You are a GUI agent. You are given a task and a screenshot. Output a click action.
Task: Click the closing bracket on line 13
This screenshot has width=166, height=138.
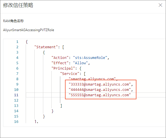[x=61, y=106]
